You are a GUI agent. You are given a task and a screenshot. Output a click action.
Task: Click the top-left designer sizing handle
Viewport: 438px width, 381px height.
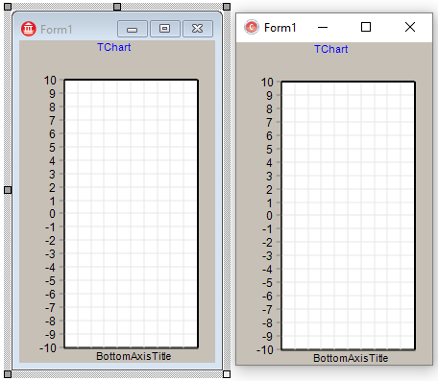tap(8, 7)
